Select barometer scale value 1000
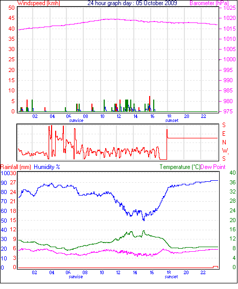This screenshot has height=289, width=238. pyautogui.click(x=229, y=59)
